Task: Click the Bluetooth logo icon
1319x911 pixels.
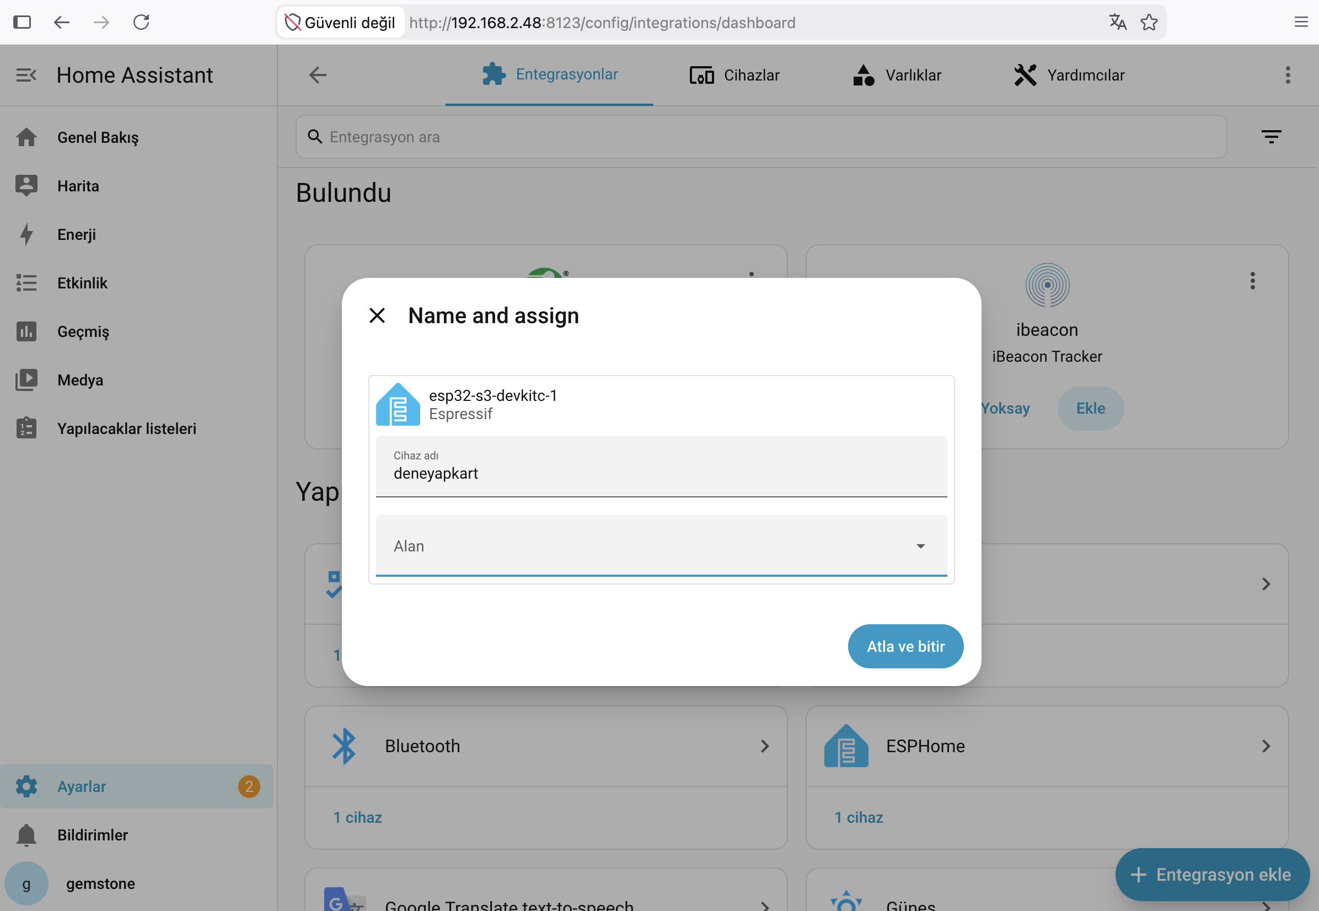Action: coord(344,746)
